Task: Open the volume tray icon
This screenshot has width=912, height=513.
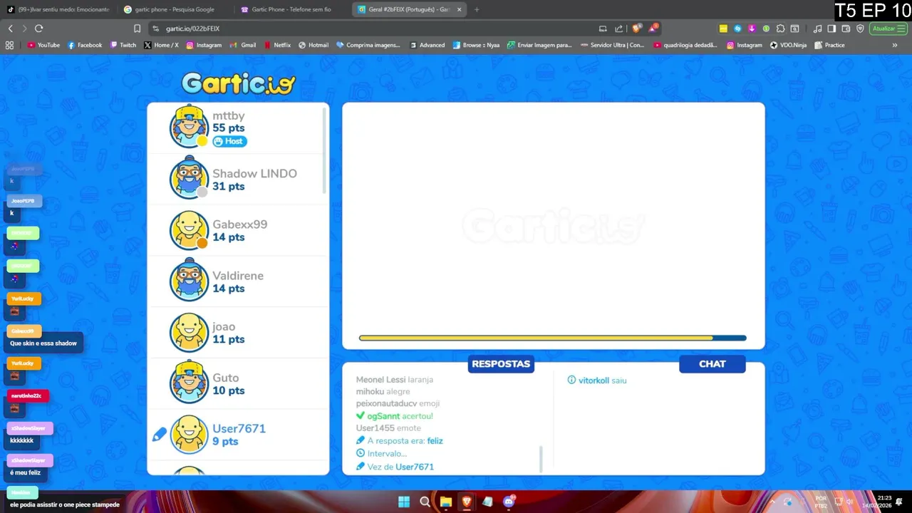Action: [x=849, y=502]
